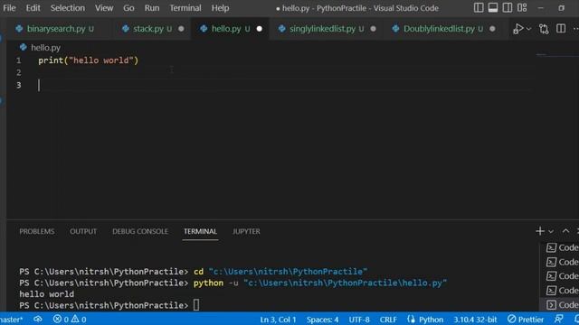
Task: Close hello.py via its unsaved dot
Action: [x=260, y=29]
